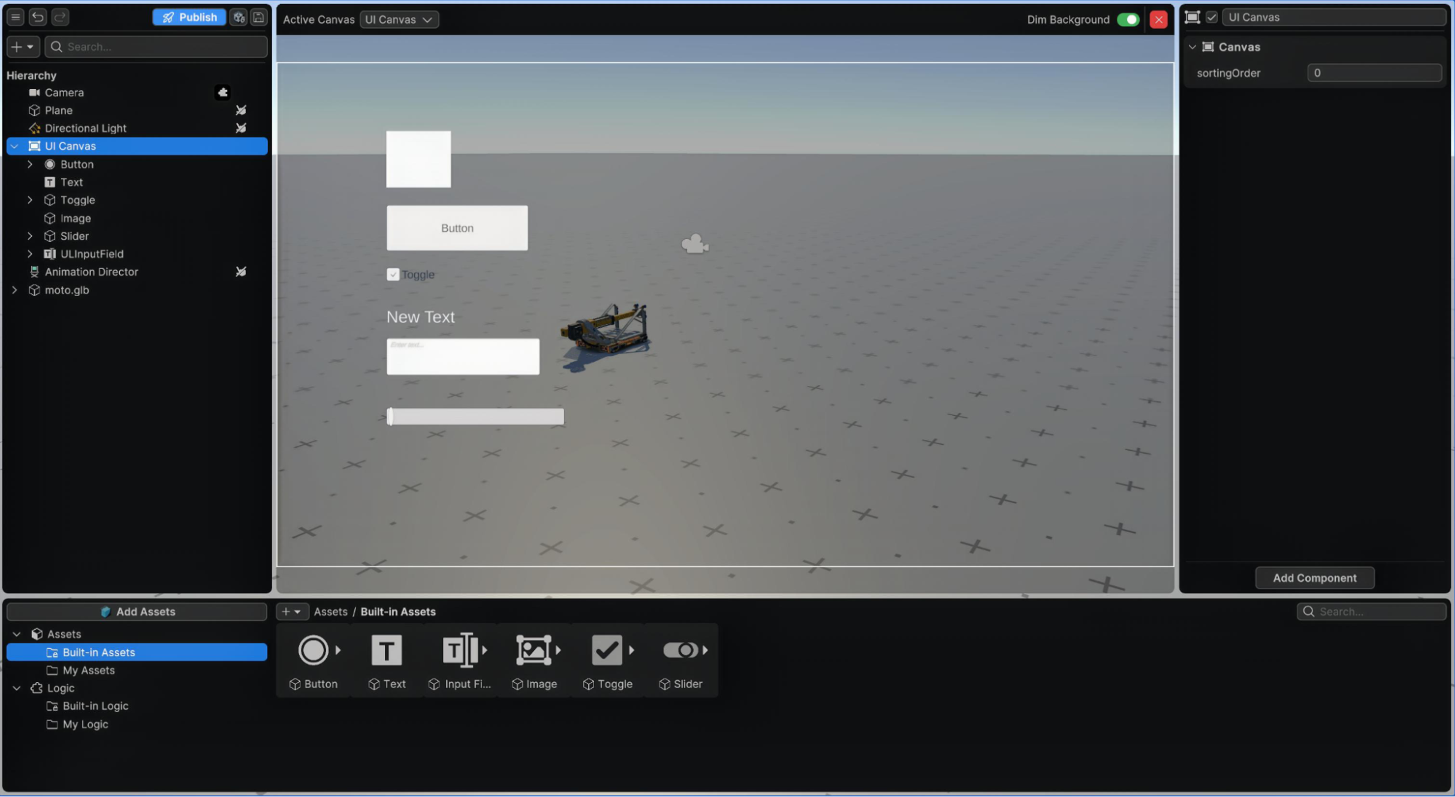Publish the project with the rocket button
1455x797 pixels.
(x=189, y=17)
